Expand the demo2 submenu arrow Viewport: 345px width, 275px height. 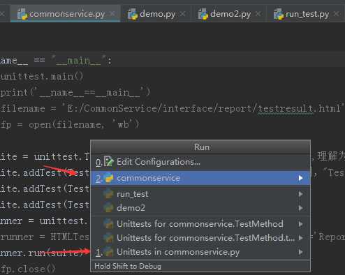(301, 208)
